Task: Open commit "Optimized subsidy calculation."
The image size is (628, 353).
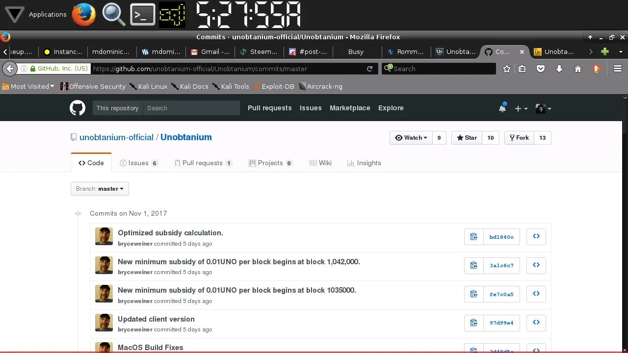Action: pyautogui.click(x=170, y=233)
